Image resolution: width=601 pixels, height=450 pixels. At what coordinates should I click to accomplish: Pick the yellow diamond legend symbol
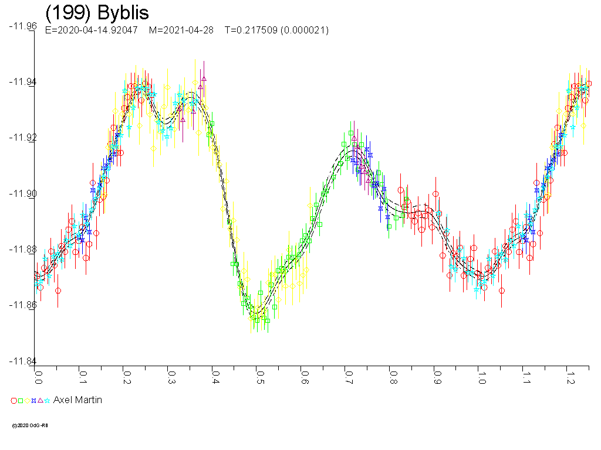(x=27, y=401)
